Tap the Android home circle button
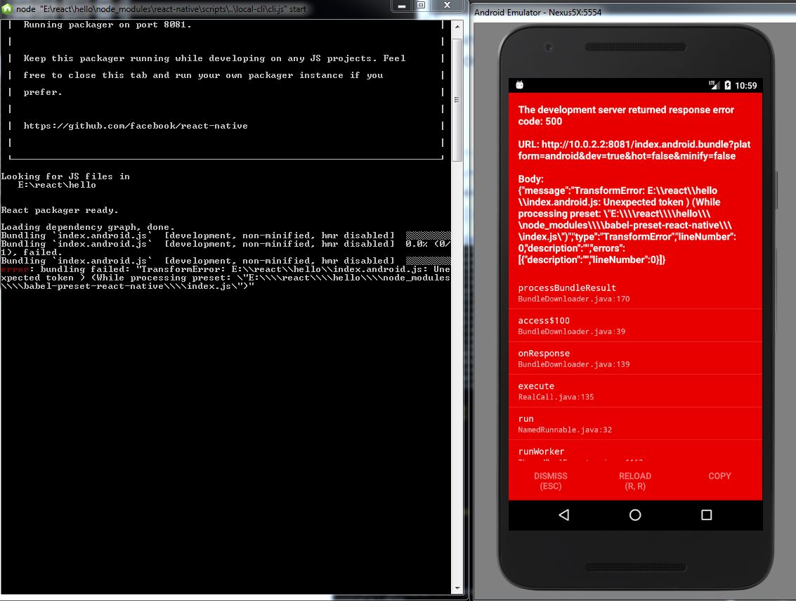796x601 pixels. click(635, 515)
